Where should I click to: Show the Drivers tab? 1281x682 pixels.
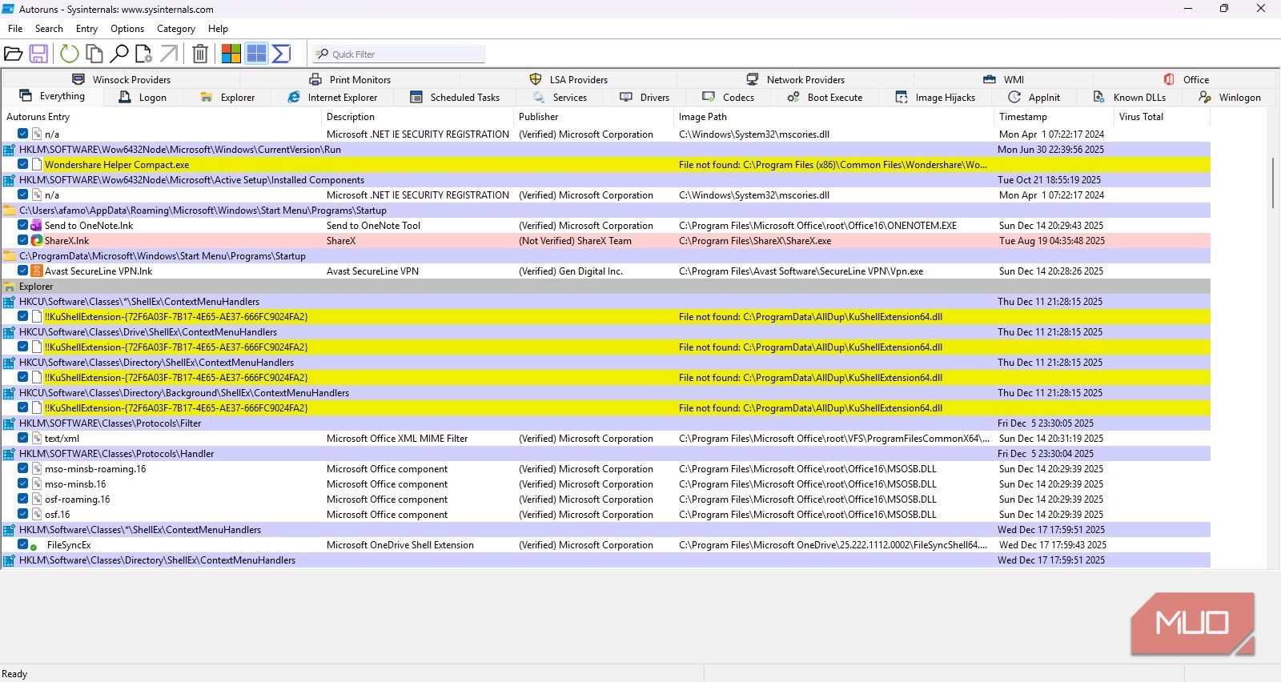coord(645,97)
